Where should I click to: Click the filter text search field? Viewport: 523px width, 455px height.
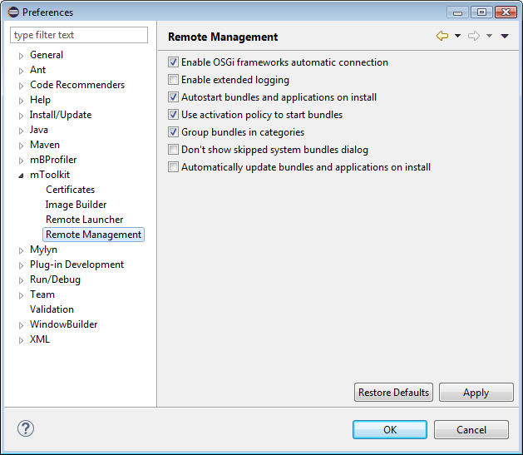79,35
